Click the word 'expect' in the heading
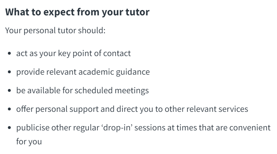Screen dimensions: 277x154 (x=59, y=13)
